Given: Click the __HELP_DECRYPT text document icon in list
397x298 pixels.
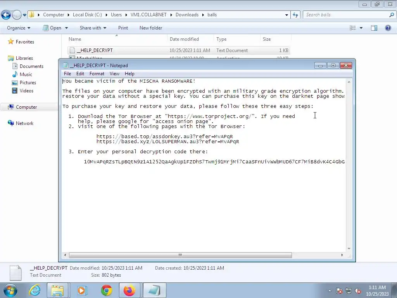Looking at the screenshot, I should coord(72,50).
